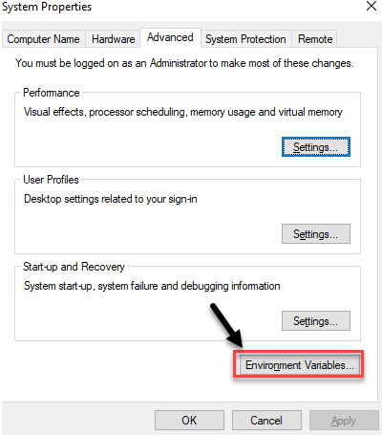Click the Performance group label
This screenshot has height=435, width=382.
(x=52, y=93)
